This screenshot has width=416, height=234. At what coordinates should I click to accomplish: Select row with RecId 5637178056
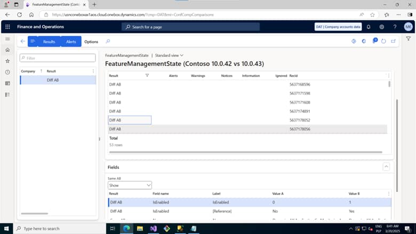[x=247, y=129]
